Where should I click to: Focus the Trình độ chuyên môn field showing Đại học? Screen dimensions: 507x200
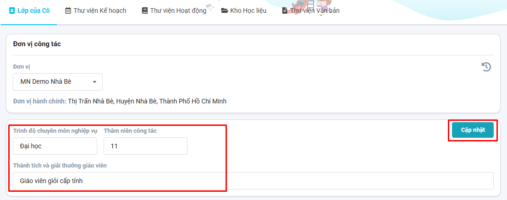pyautogui.click(x=55, y=146)
